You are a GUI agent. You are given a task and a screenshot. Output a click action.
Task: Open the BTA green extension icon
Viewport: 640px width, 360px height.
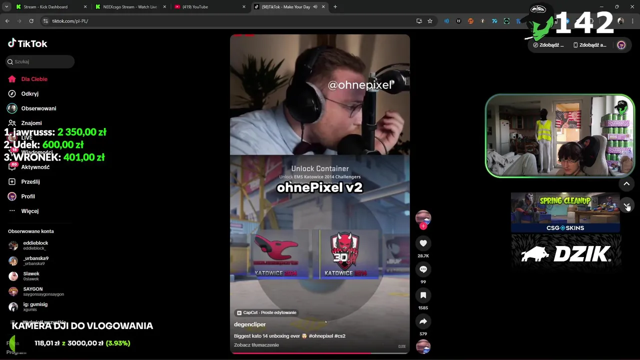pos(506,21)
